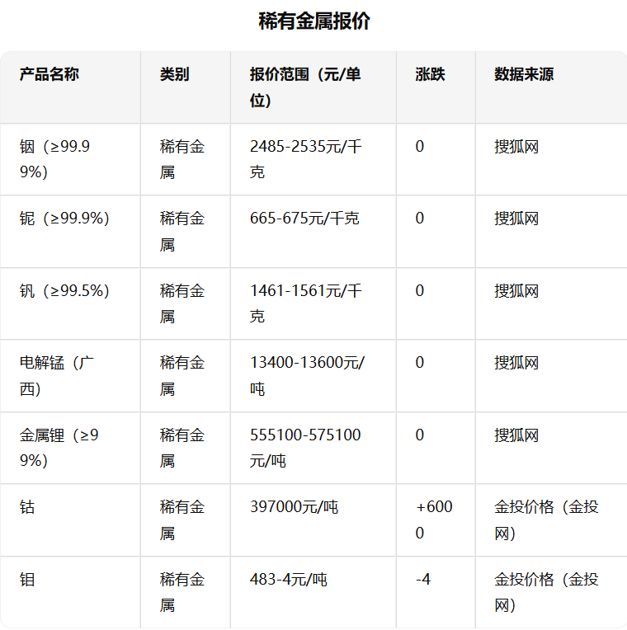Select the 2485-2535元/千克 price cell
Viewport: 627px width, 630px height.
pos(305,159)
